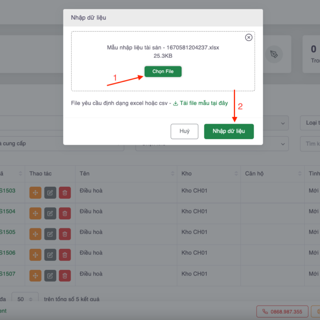Click the red delete icon for row S1503
Screen dimensions: 320x320
click(x=64, y=192)
